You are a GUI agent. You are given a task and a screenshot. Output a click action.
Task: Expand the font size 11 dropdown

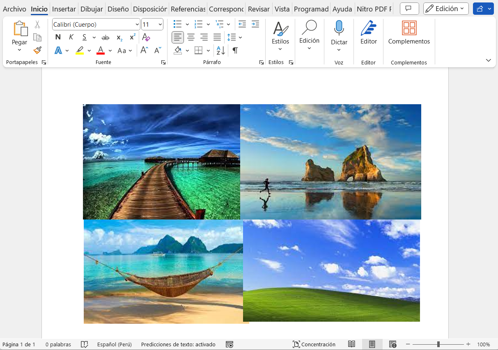coord(160,25)
